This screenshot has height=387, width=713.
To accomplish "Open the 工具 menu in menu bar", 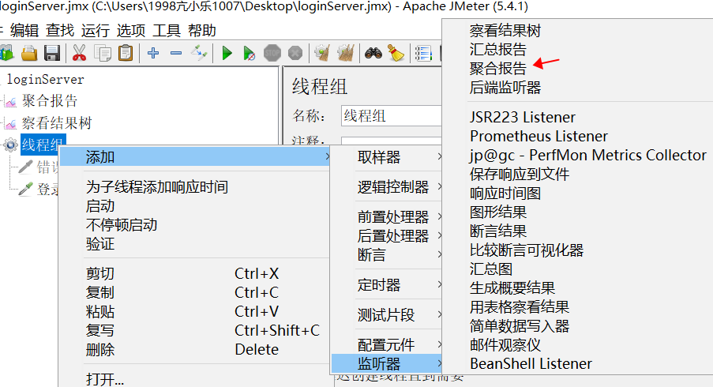I will (x=167, y=31).
